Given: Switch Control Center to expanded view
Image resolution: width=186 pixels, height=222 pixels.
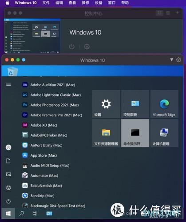Looking at the screenshot, I should tap(159, 13).
